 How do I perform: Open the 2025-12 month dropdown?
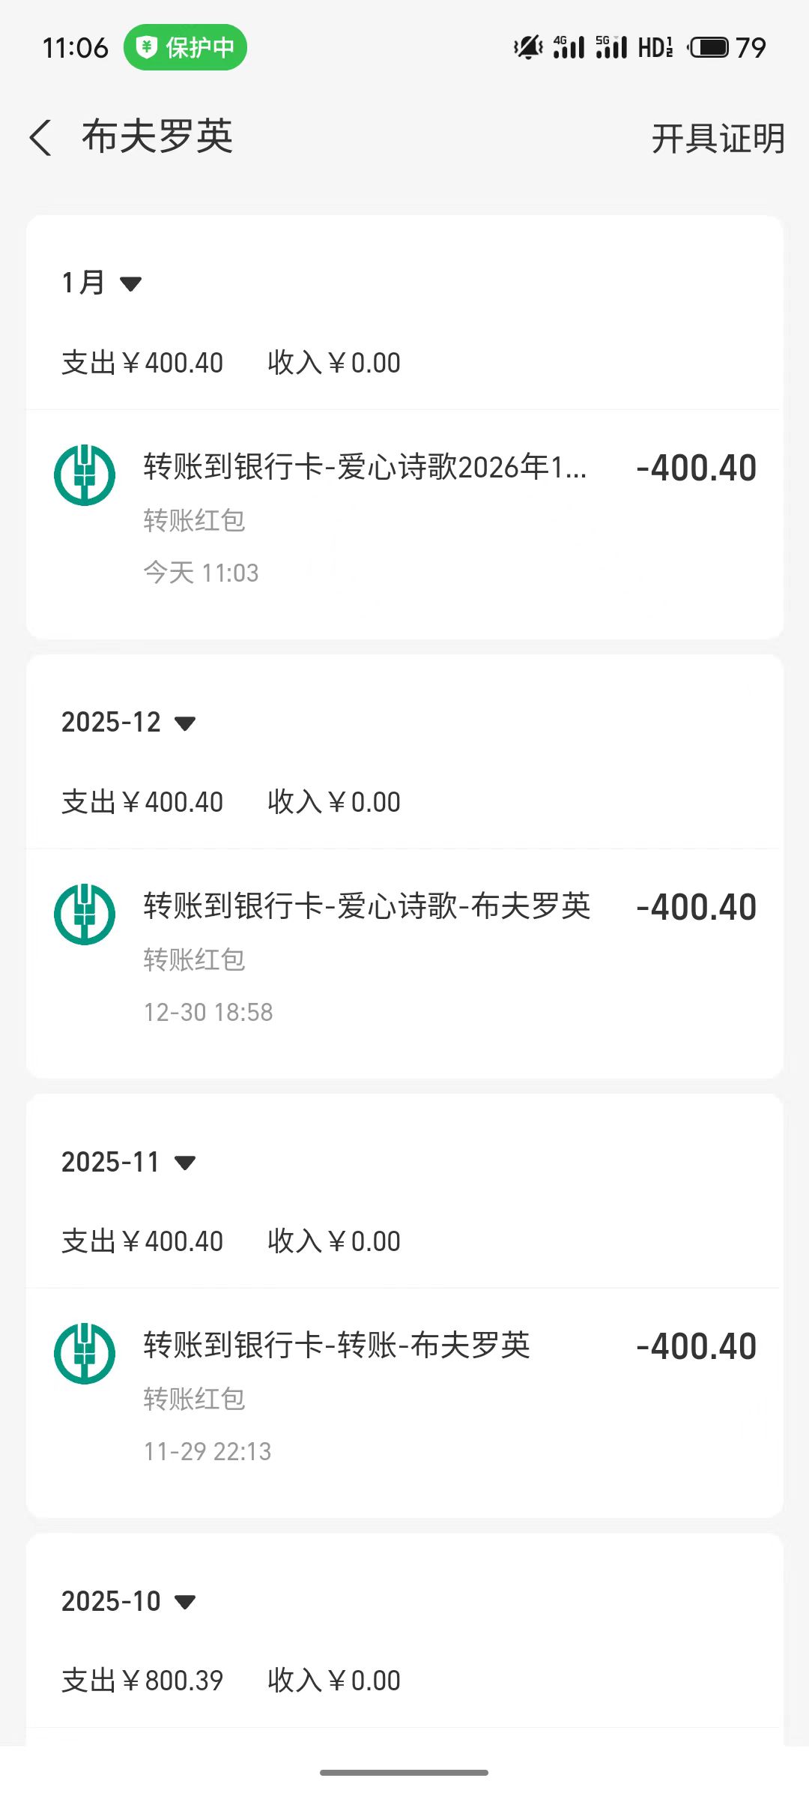[129, 723]
